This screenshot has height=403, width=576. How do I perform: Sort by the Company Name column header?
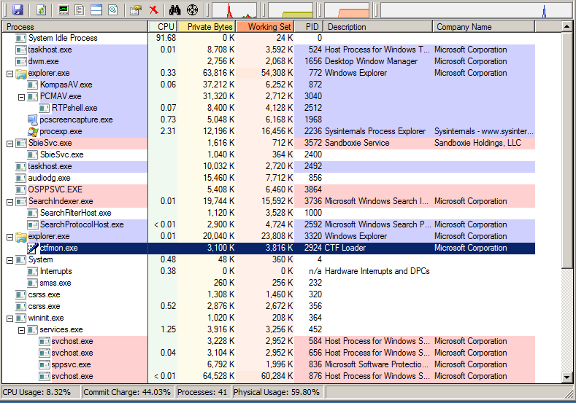[483, 27]
